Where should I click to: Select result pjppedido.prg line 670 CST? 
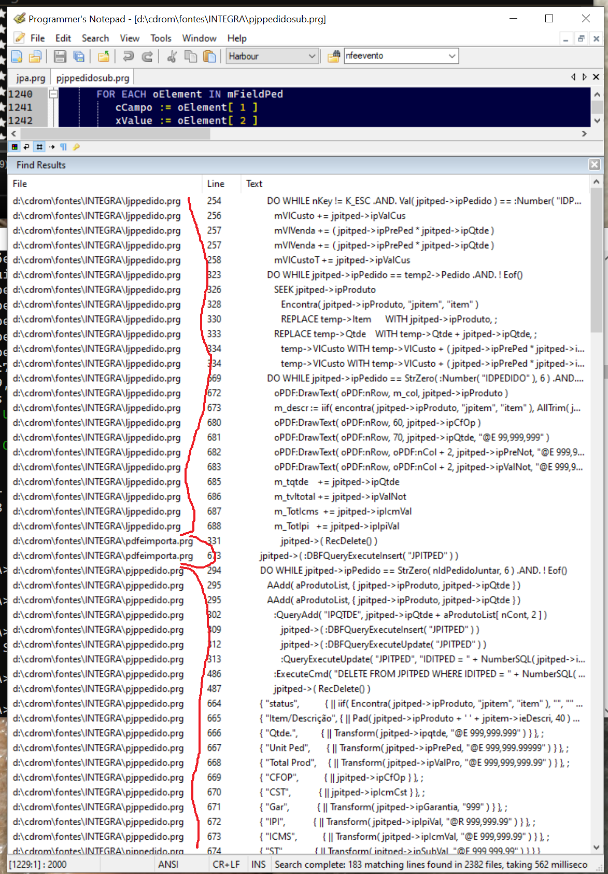click(299, 792)
